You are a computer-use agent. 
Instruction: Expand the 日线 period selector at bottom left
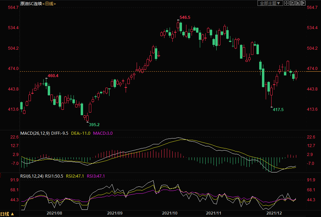[8, 214]
